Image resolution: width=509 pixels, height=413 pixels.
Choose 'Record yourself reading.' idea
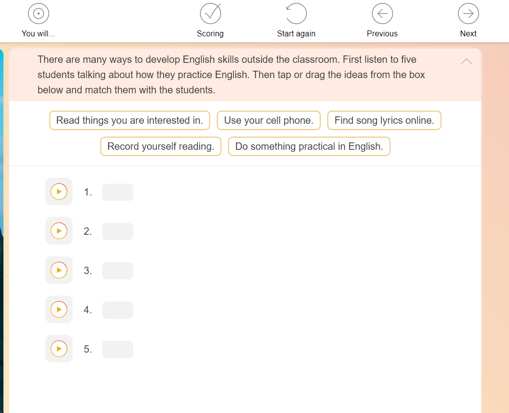[161, 146]
